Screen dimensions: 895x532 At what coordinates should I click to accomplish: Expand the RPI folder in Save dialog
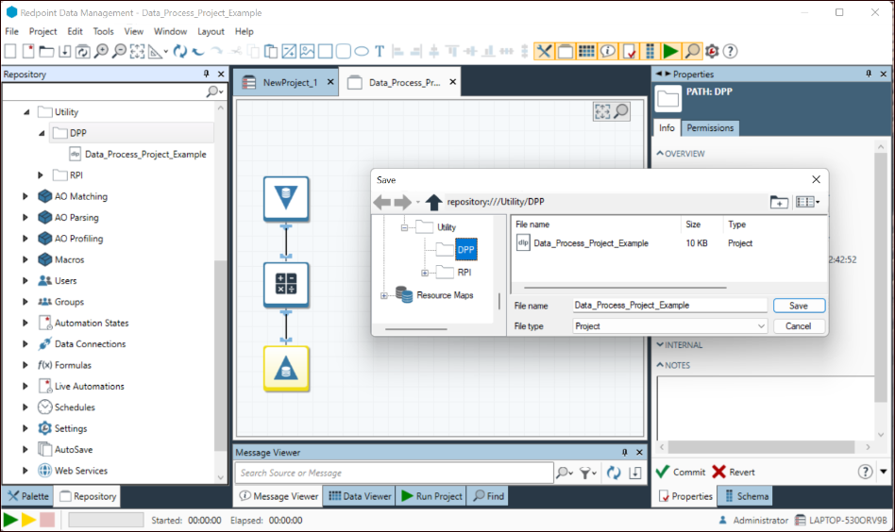425,273
